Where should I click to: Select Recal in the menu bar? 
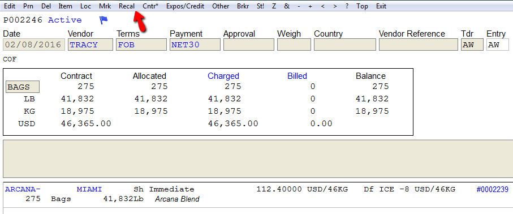click(x=127, y=6)
